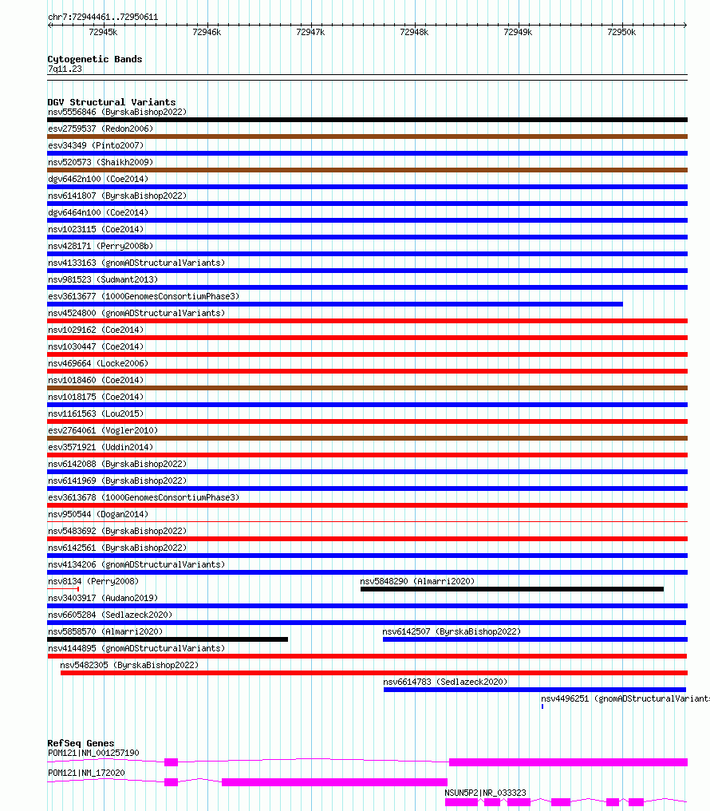Click the tiny blue nsv4496251 marker

pyautogui.click(x=542, y=706)
